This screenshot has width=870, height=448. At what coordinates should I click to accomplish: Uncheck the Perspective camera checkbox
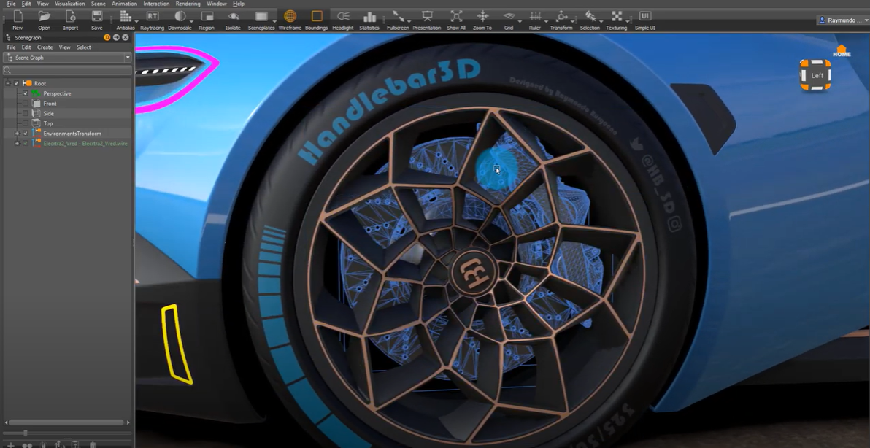pos(26,93)
